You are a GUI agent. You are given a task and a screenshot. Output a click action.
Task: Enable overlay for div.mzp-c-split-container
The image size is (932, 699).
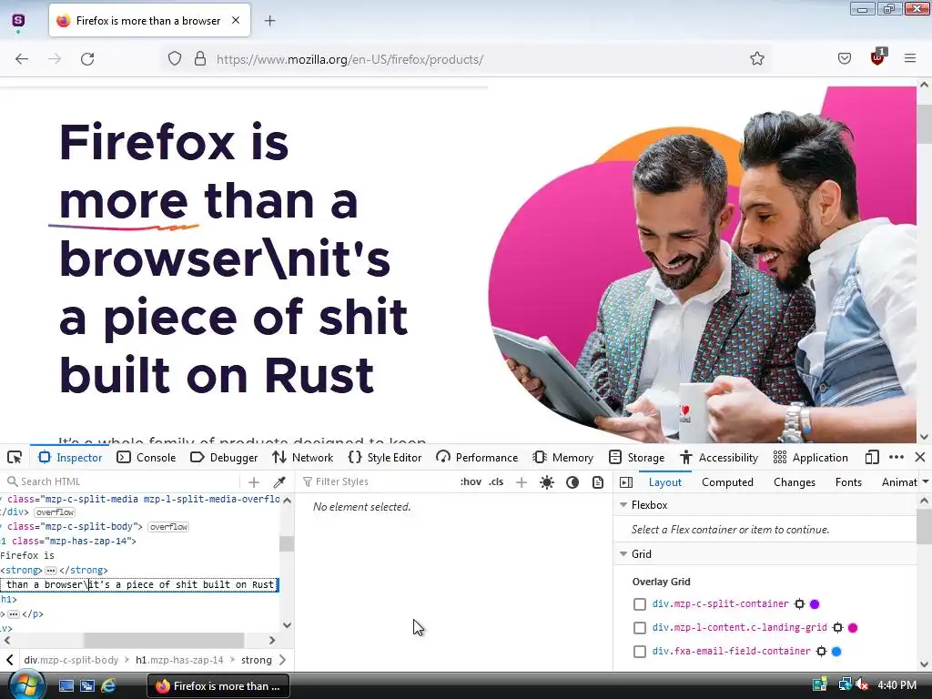[640, 604]
